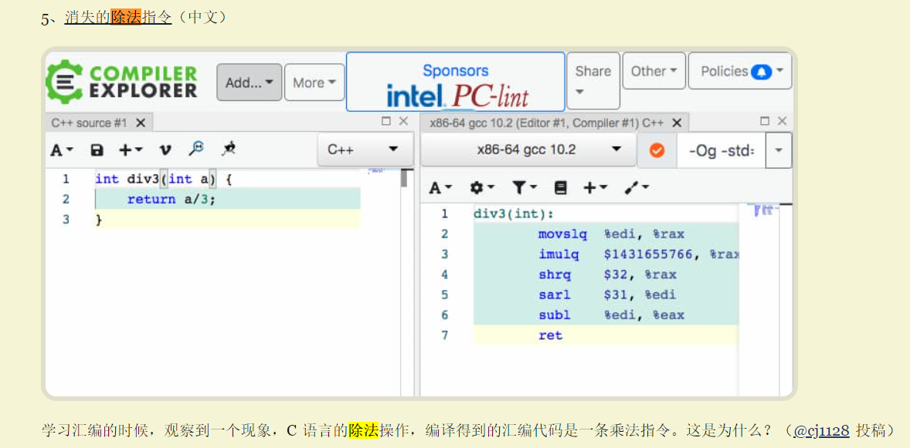The image size is (910, 448).
Task: Open the wrench tools menu
Action: point(636,188)
